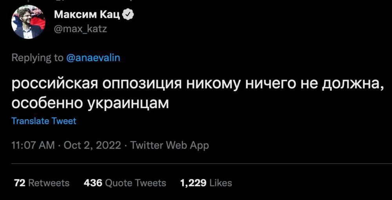Open Максим Кац profile avatar
Screen dimensions: 392x200
28,22
